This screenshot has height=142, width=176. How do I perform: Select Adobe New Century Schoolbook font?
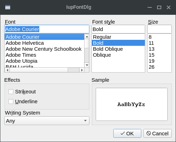click(44, 49)
